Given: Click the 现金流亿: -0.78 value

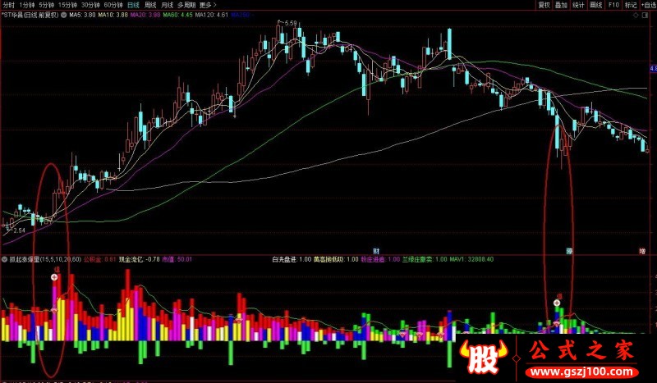Looking at the screenshot, I should pyautogui.click(x=139, y=259).
